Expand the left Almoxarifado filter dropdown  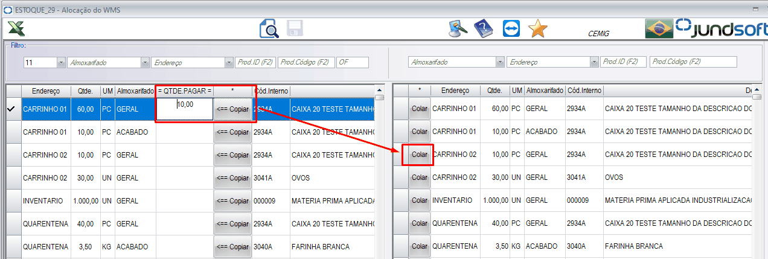[x=145, y=62]
